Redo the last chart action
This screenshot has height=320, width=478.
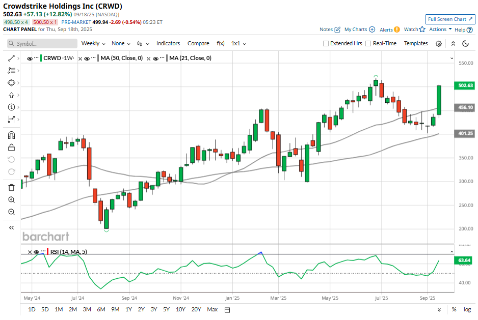click(x=11, y=172)
